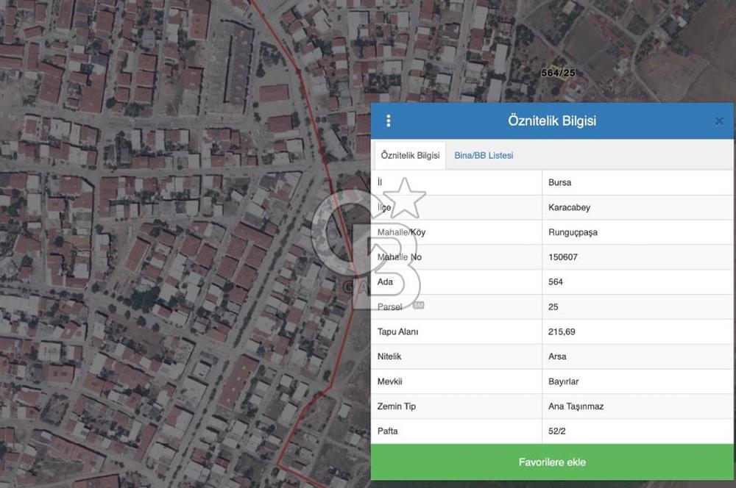Click the Zemin Tip label
The image size is (736, 488).
[396, 406]
